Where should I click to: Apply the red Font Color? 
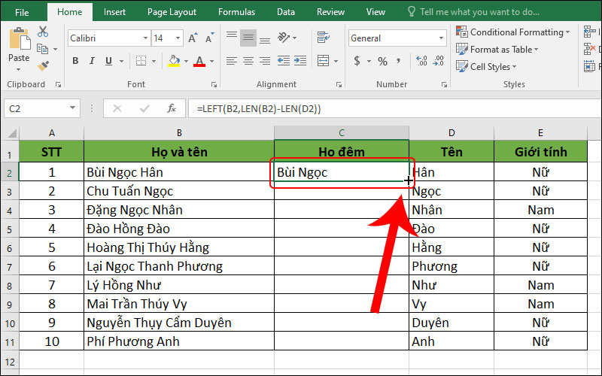(x=199, y=61)
